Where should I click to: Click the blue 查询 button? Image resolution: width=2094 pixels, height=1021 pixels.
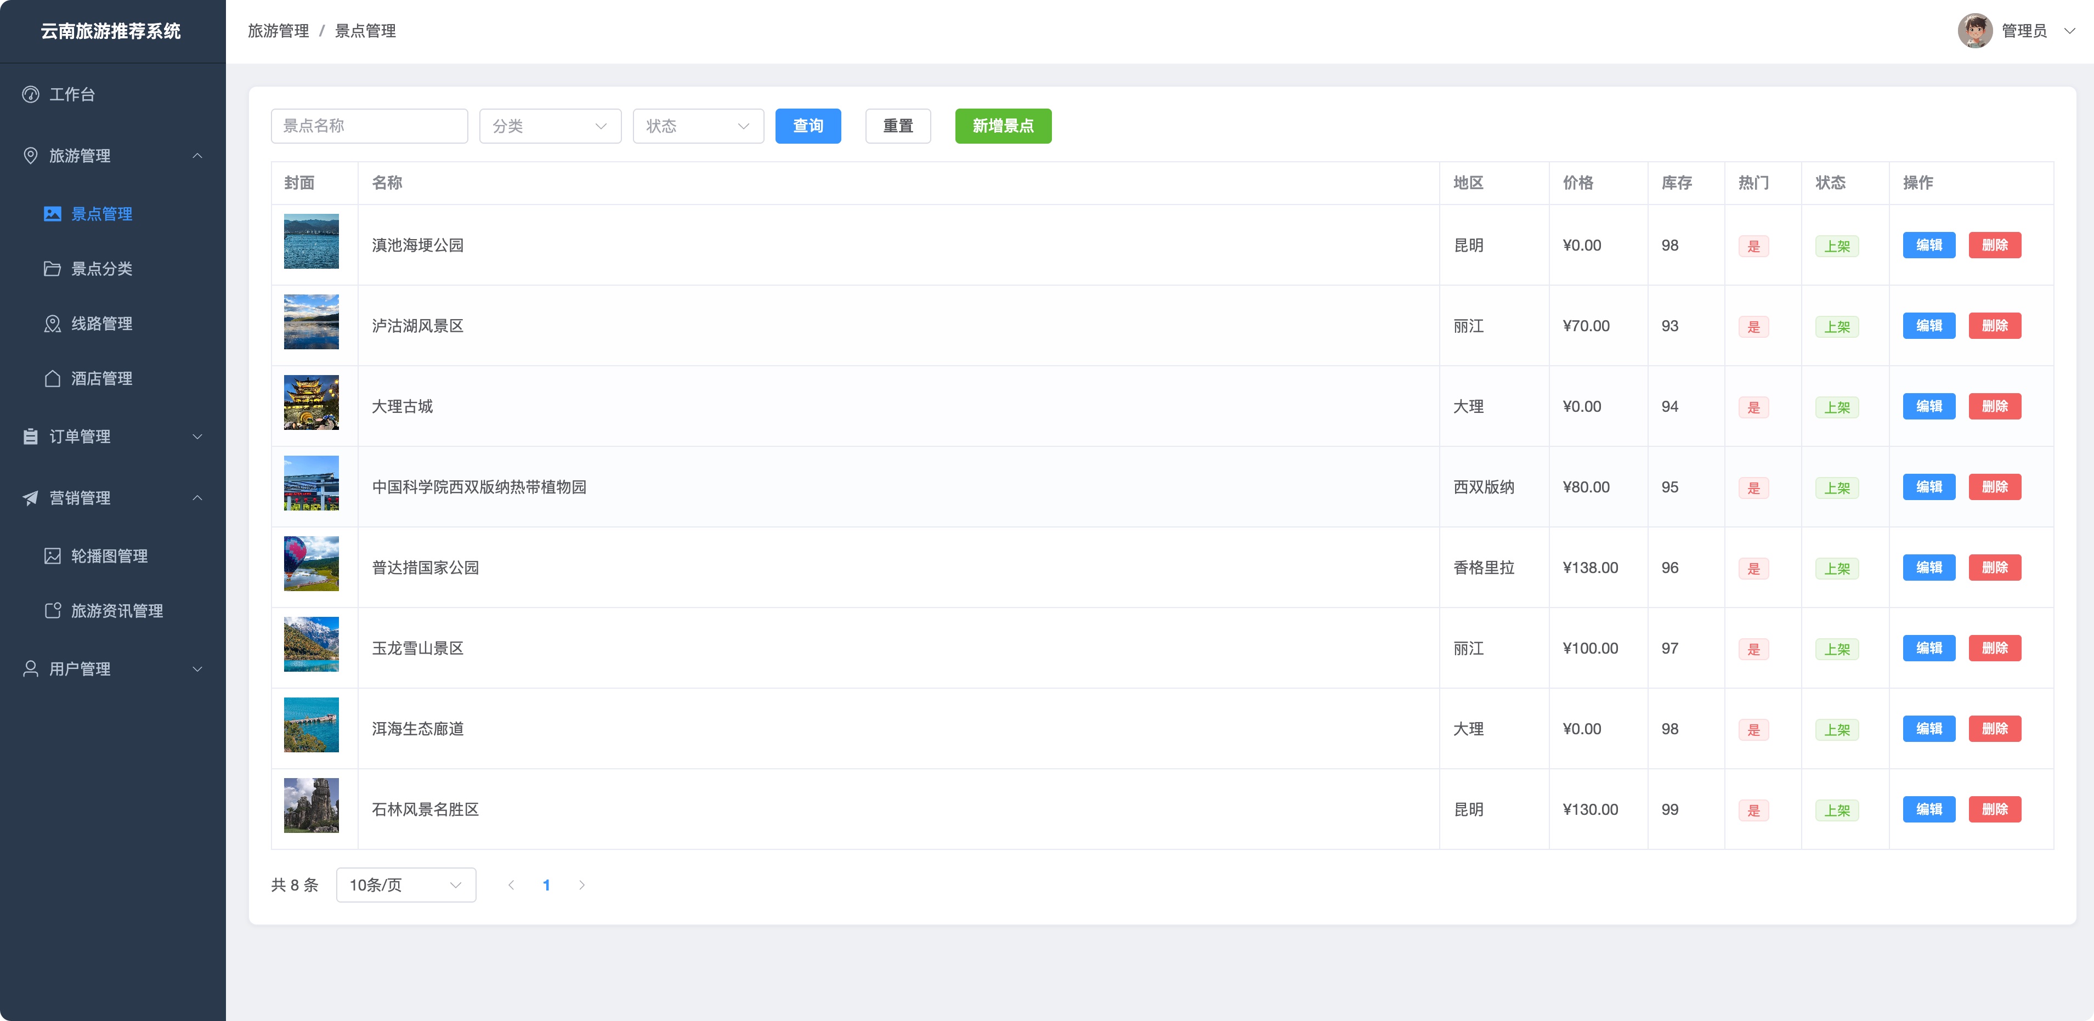pos(808,126)
